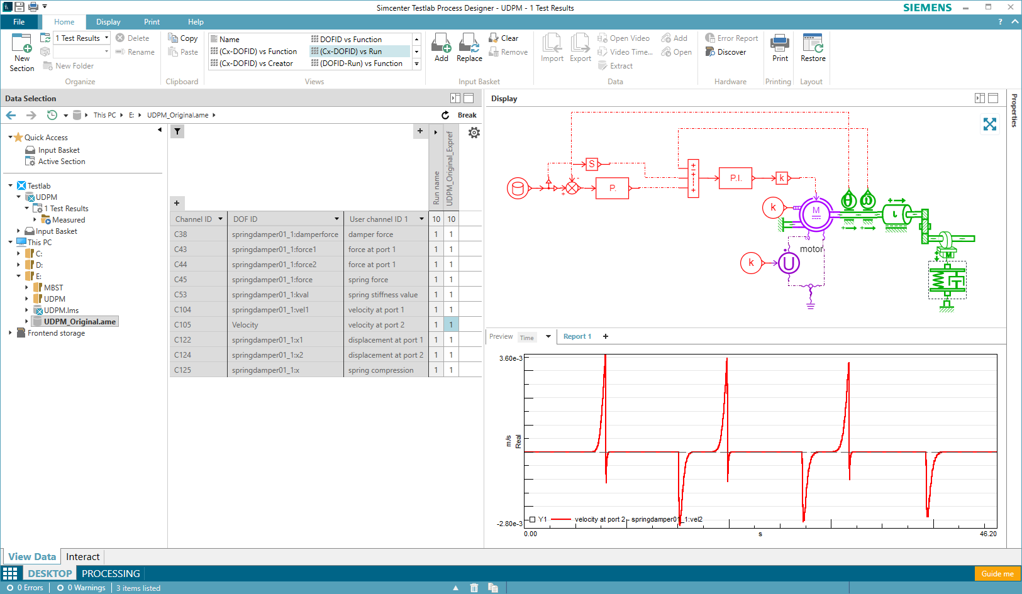Click the Guide me button
This screenshot has width=1022, height=594.
pos(997,573)
